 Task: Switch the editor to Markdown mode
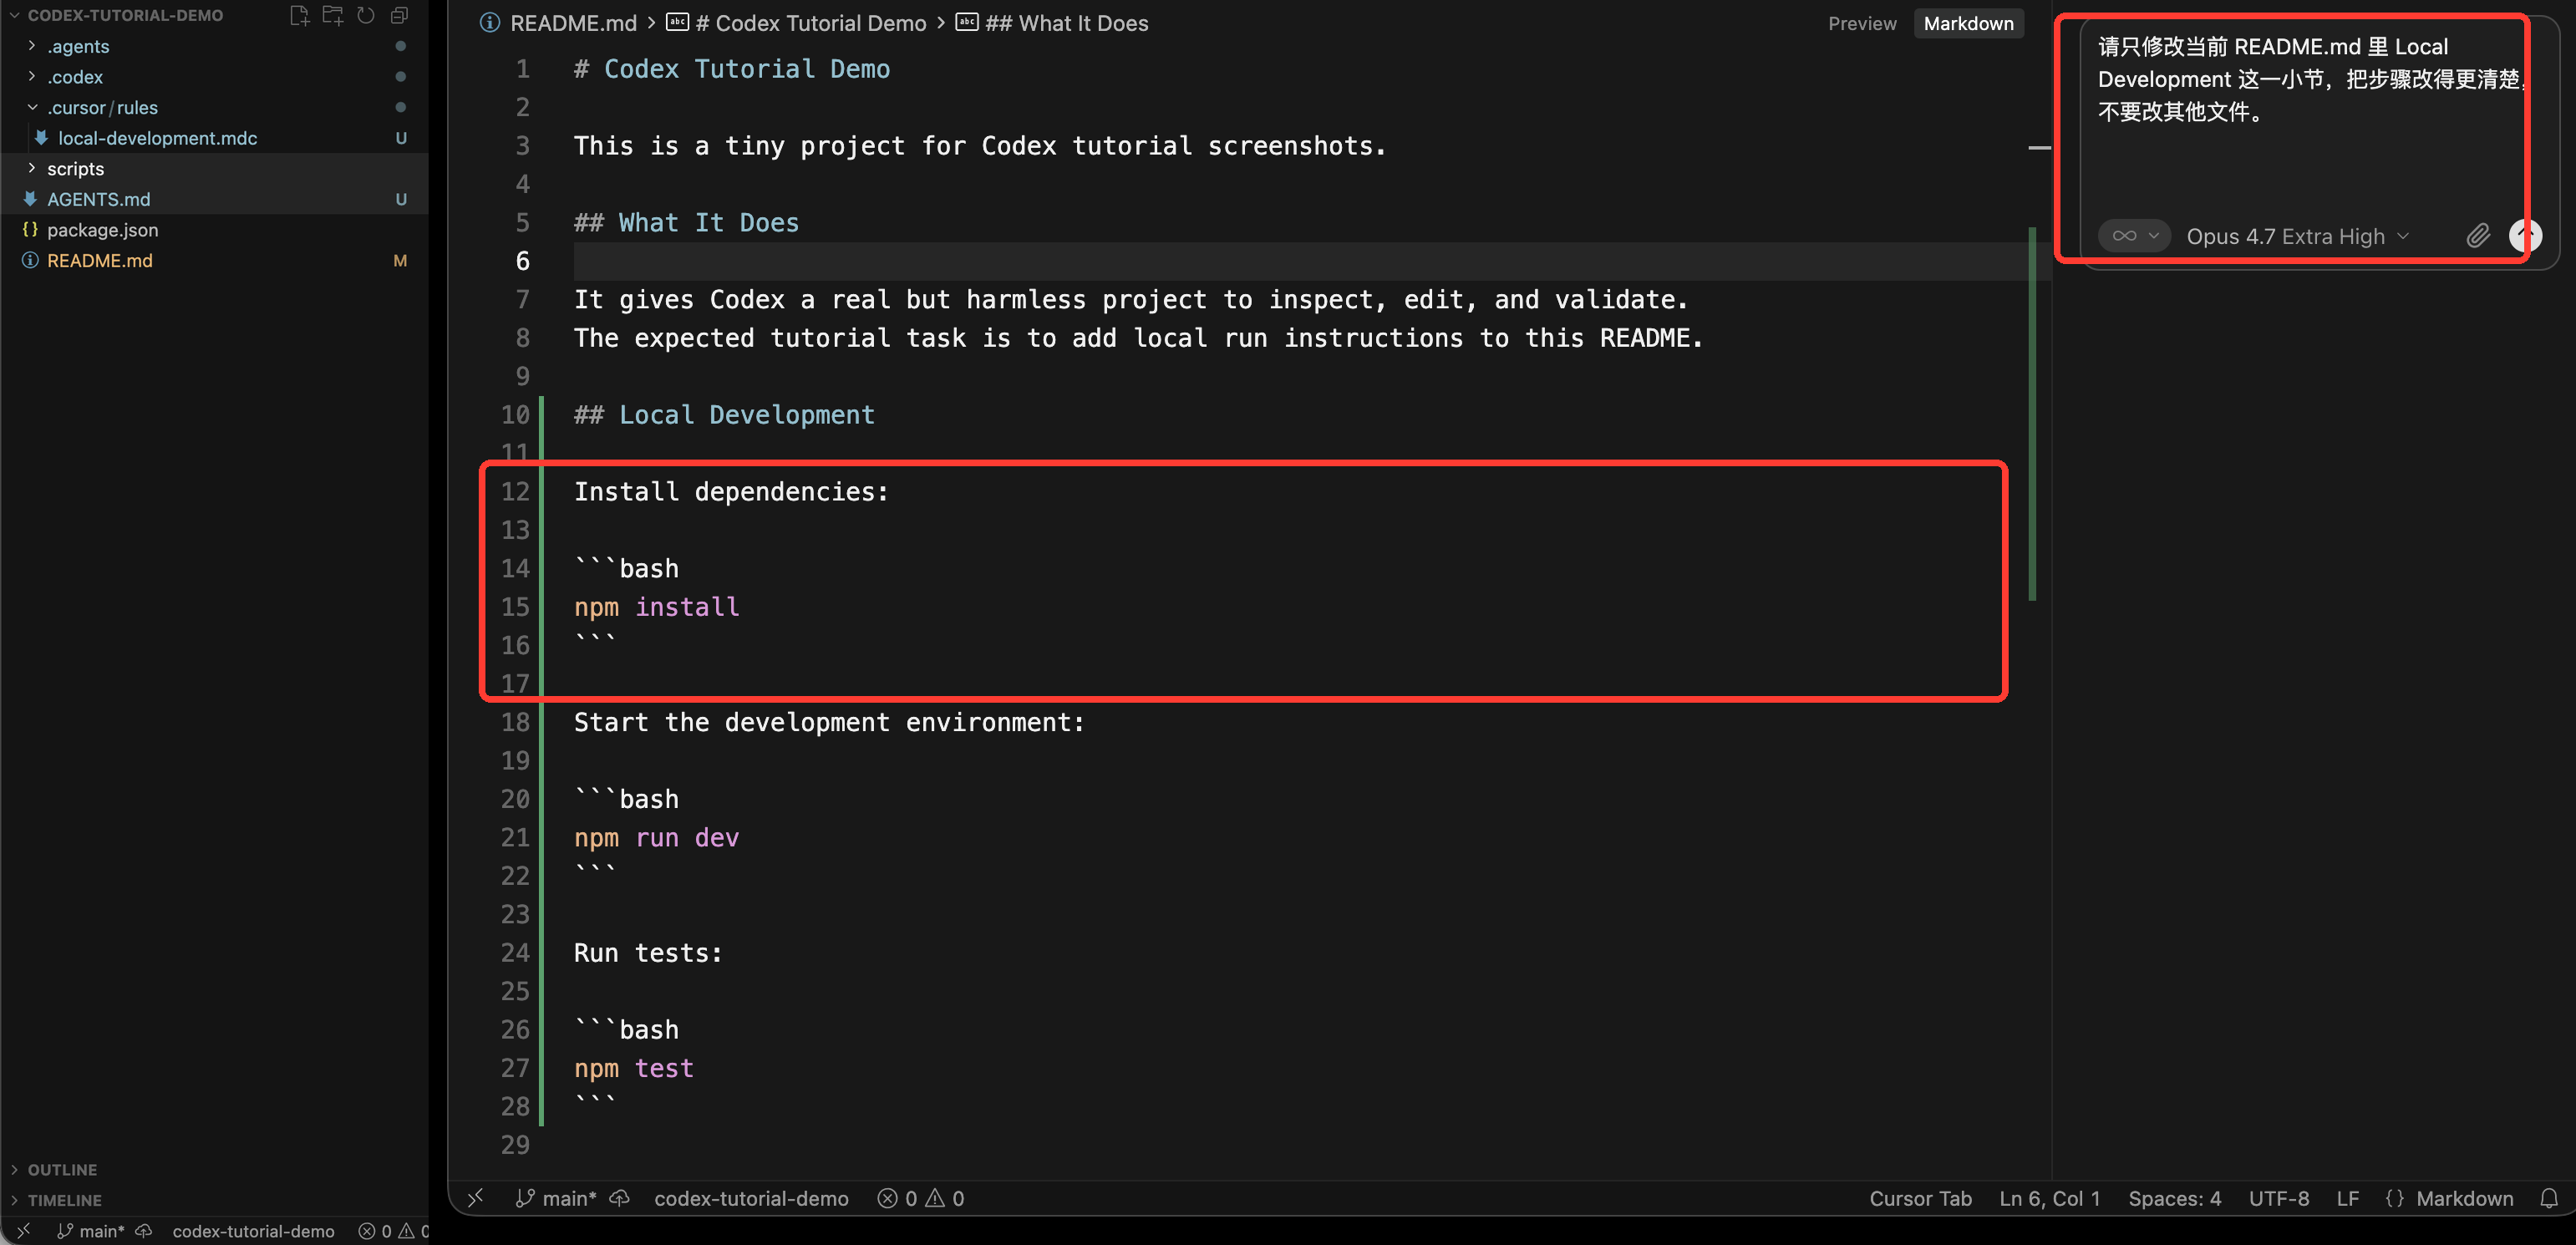click(x=1968, y=23)
